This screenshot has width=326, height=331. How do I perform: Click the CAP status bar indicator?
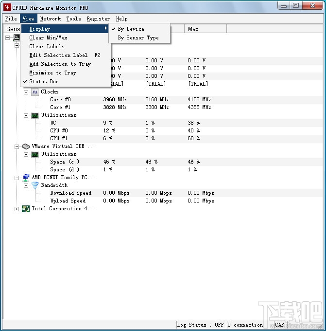[x=280, y=325]
